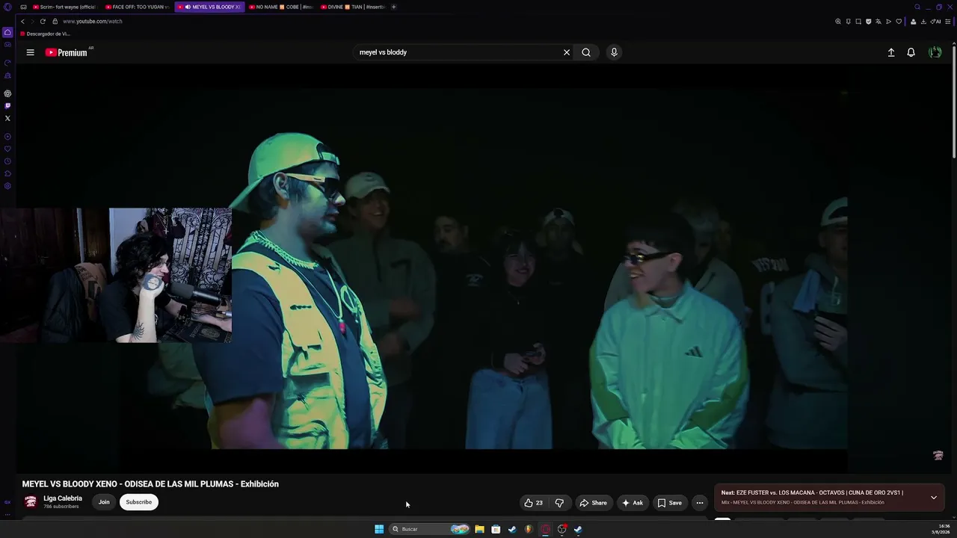Open the Windows Start menu
The image size is (957, 538).
(x=379, y=529)
